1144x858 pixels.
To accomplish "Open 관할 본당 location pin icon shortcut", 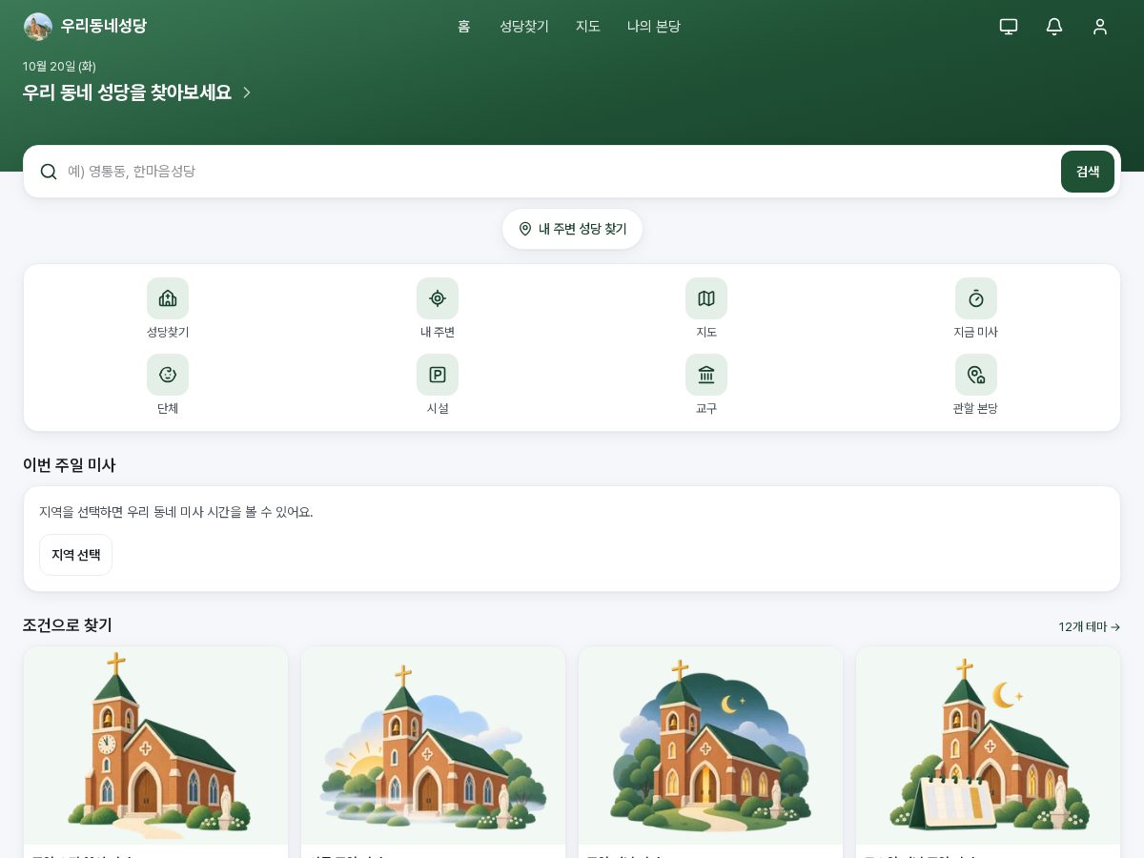I will [976, 375].
